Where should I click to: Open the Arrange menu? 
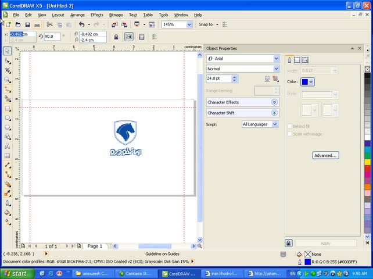tap(77, 15)
